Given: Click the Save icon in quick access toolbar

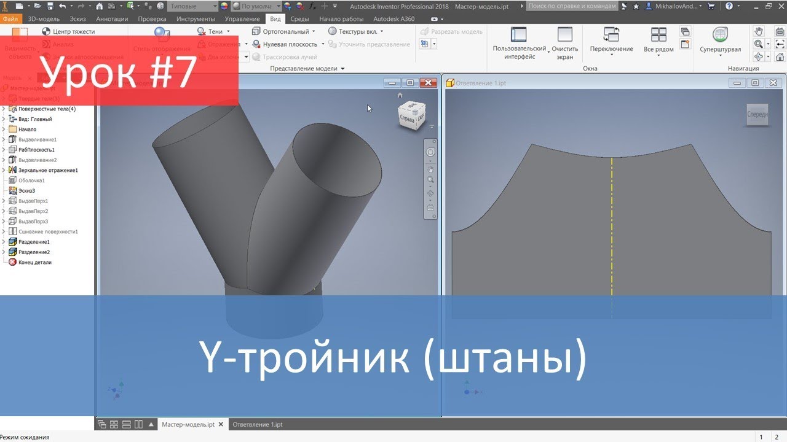Looking at the screenshot, I should 50,6.
